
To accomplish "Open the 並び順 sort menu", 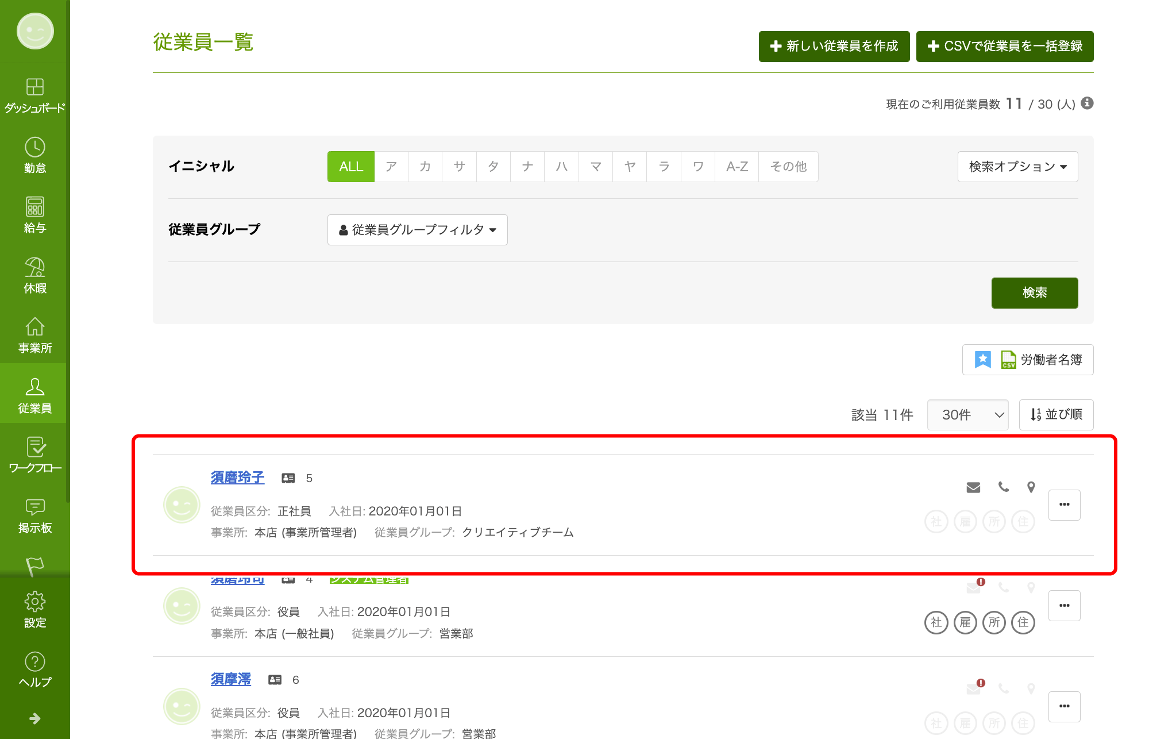I will point(1056,415).
